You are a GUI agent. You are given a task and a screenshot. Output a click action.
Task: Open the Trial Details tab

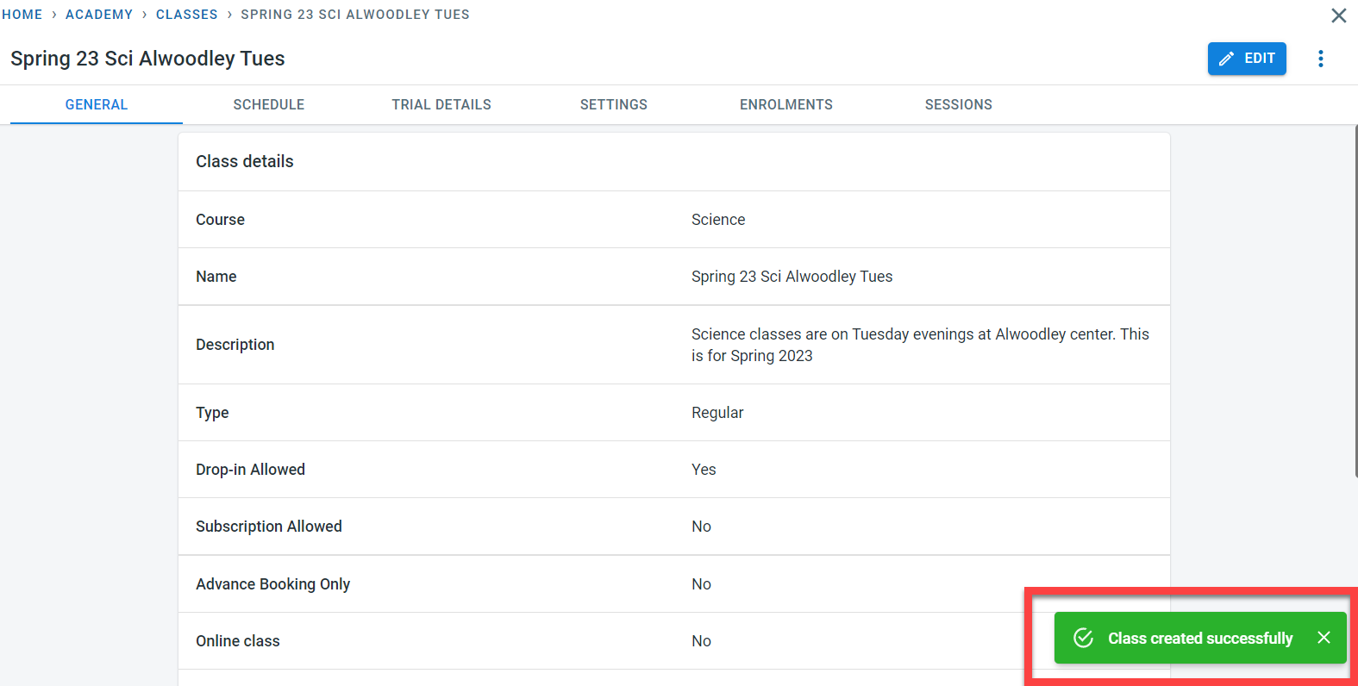pos(441,104)
